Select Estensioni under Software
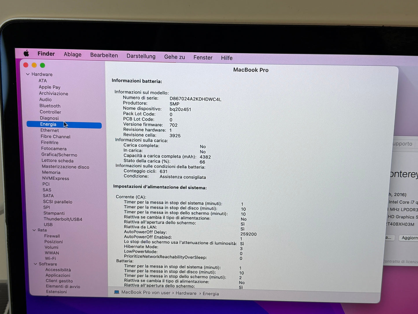The width and height of the screenshot is (418, 314). pyautogui.click(x=56, y=292)
